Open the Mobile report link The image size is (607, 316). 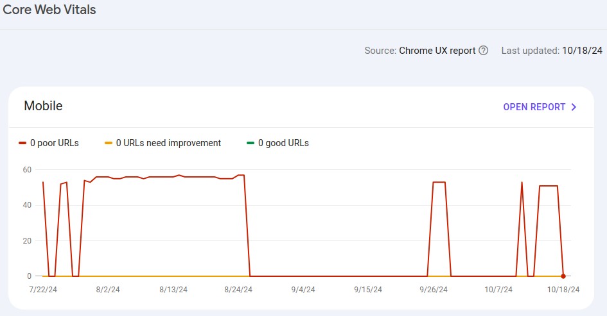[534, 107]
